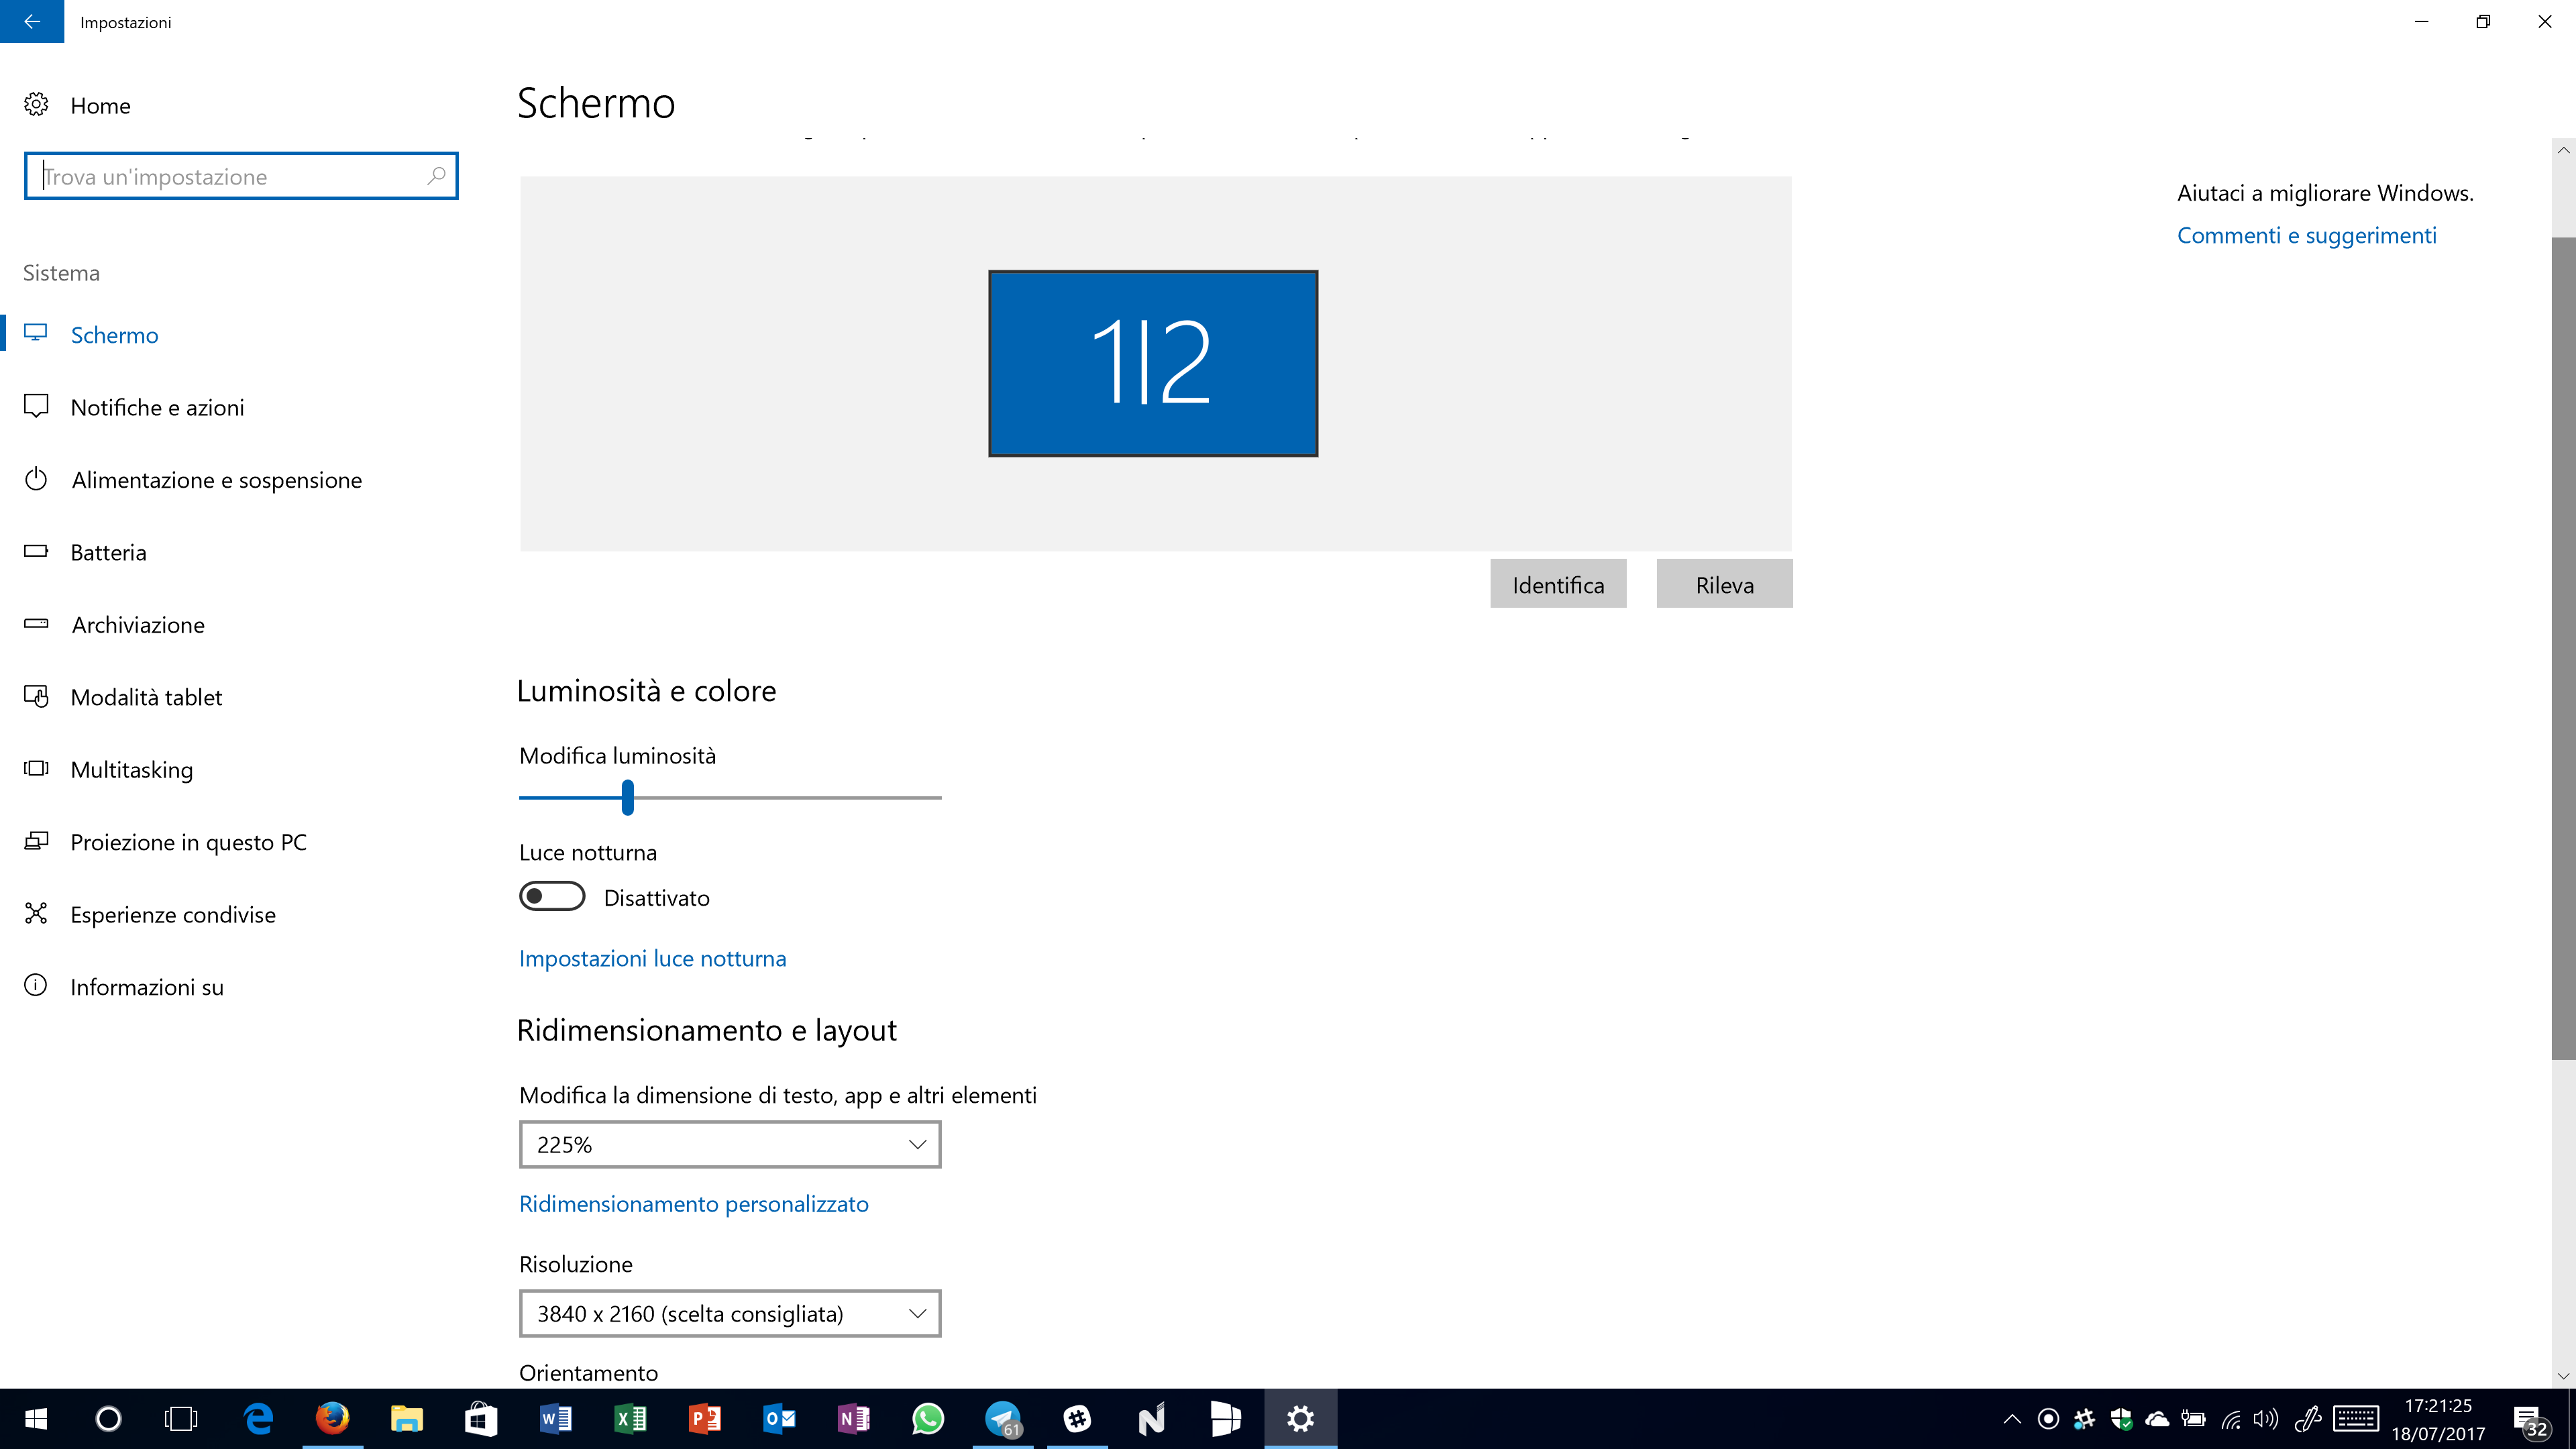The image size is (2576, 1449).
Task: Open Ridimensionamento personalizzato link
Action: (x=693, y=1204)
